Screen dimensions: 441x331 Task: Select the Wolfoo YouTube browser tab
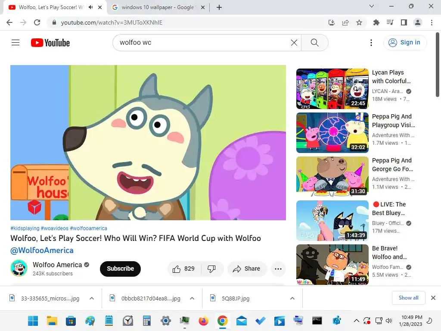point(51,7)
